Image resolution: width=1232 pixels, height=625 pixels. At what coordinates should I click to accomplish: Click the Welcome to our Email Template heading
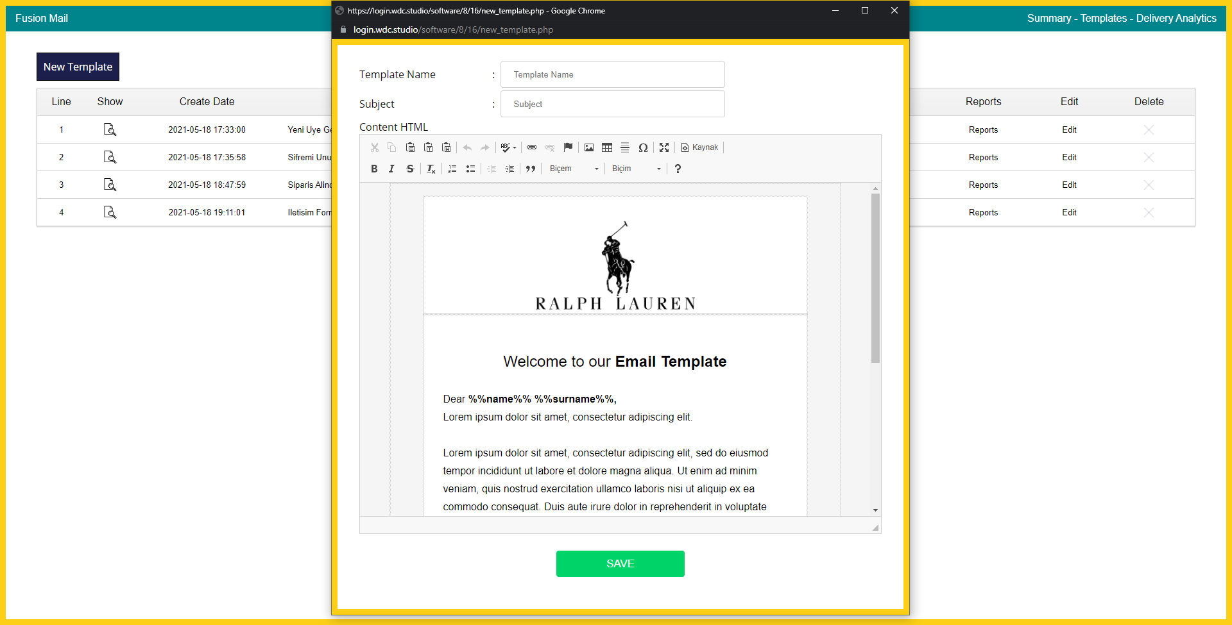pyautogui.click(x=615, y=362)
